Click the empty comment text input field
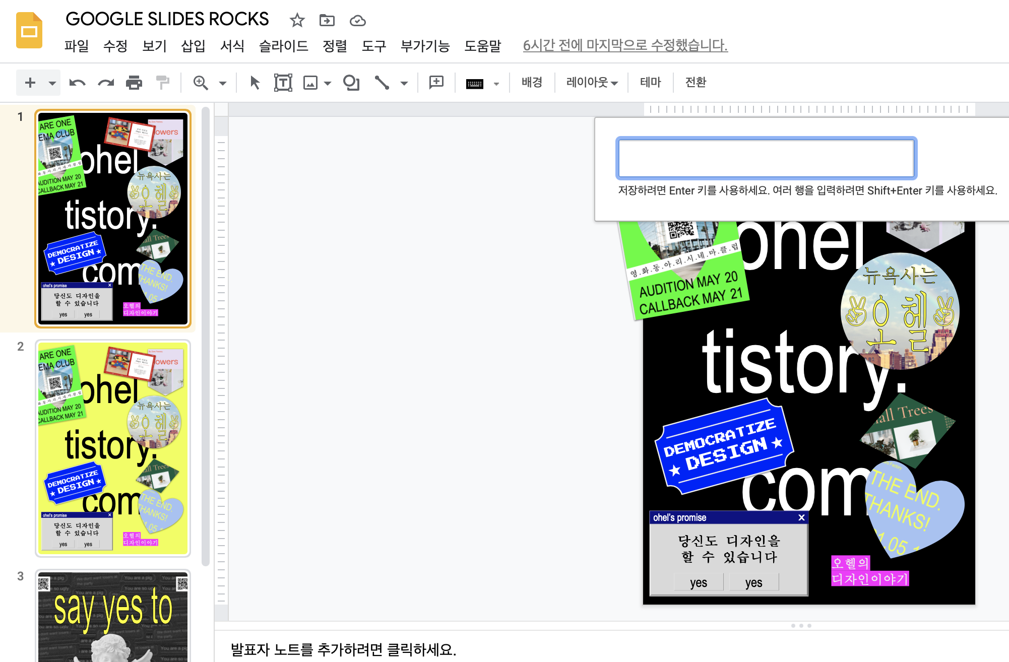The image size is (1009, 662). point(766,158)
